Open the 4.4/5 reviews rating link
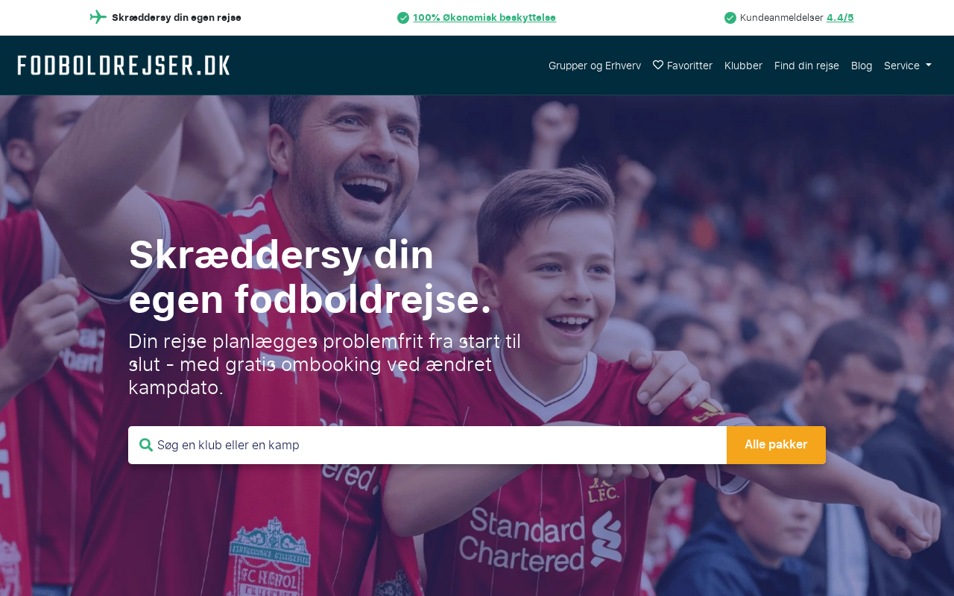The height and width of the screenshot is (596, 954). click(x=840, y=18)
